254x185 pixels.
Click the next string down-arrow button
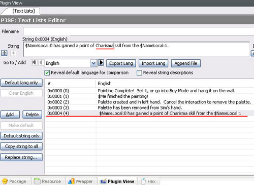pyautogui.click(x=13, y=53)
